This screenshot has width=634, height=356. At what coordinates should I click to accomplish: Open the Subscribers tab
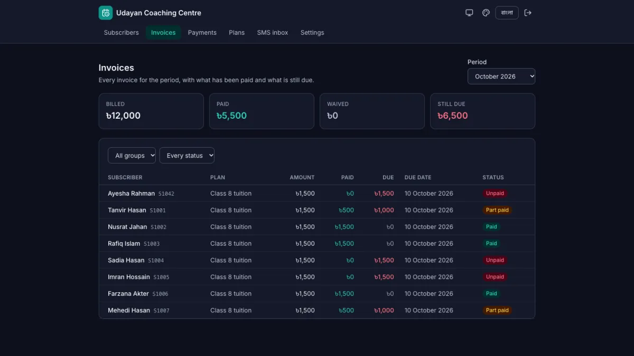tap(122, 33)
